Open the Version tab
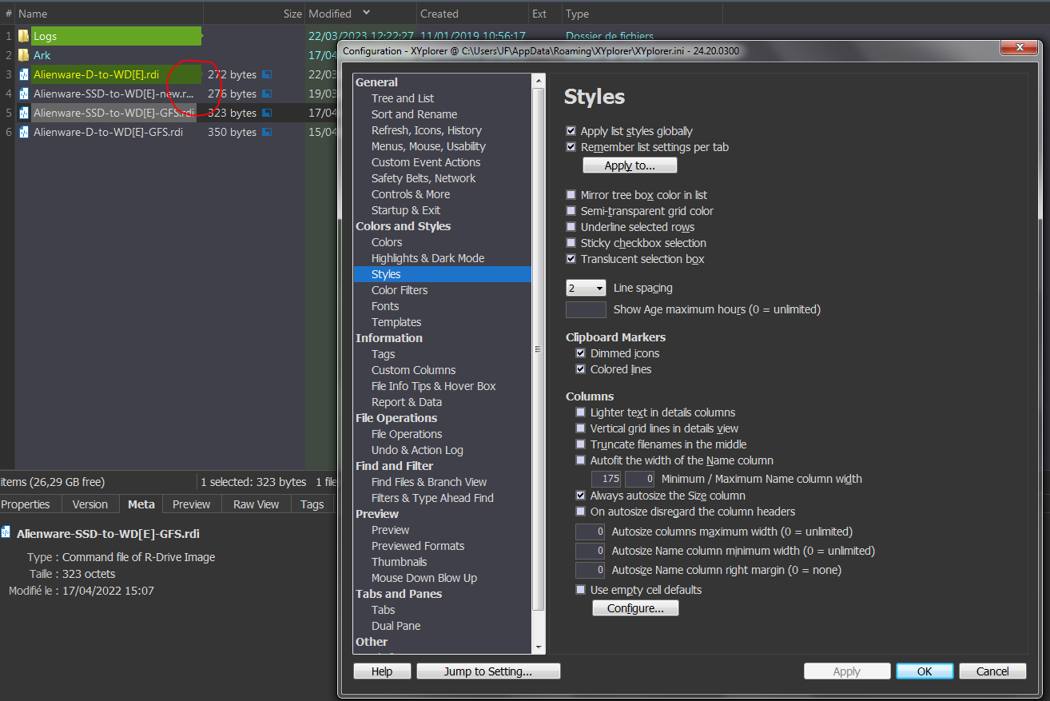 coord(89,504)
